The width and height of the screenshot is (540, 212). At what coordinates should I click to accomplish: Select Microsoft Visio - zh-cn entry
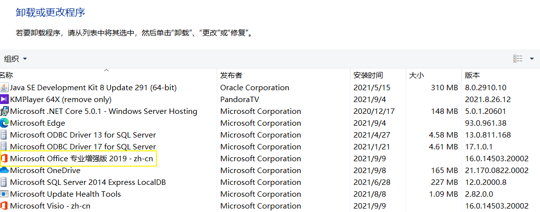point(50,206)
